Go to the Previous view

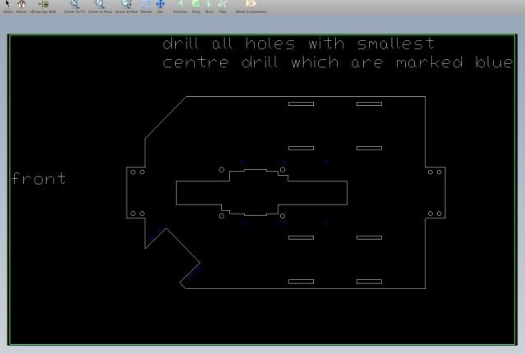pos(180,5)
